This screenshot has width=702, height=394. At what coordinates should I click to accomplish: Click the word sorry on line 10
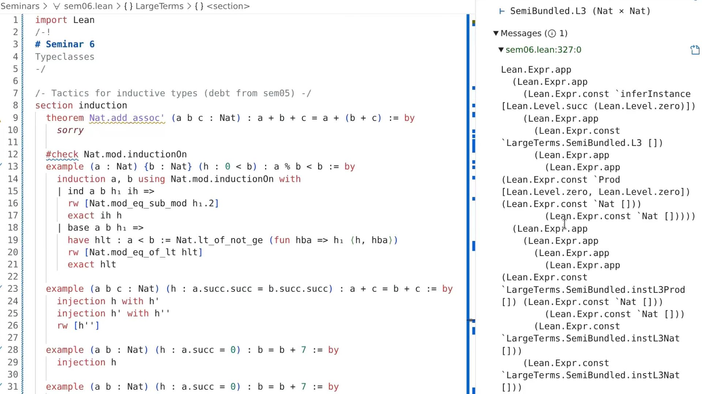tap(70, 130)
